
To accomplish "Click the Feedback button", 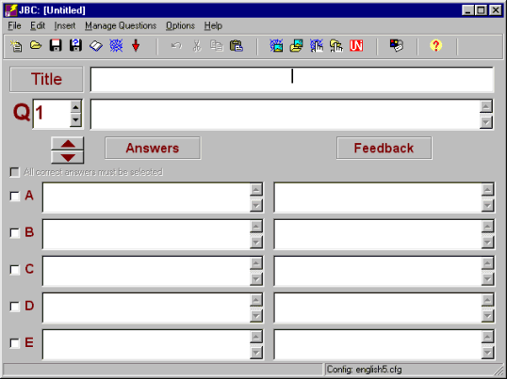I will coord(384,148).
